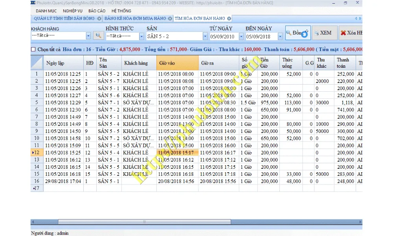
Task: Select row header number 5
Action: pyautogui.click(x=37, y=103)
